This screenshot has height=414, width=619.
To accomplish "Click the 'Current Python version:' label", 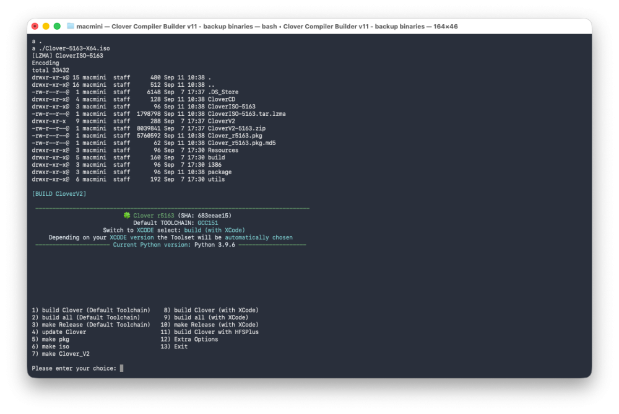I will coord(152,245).
